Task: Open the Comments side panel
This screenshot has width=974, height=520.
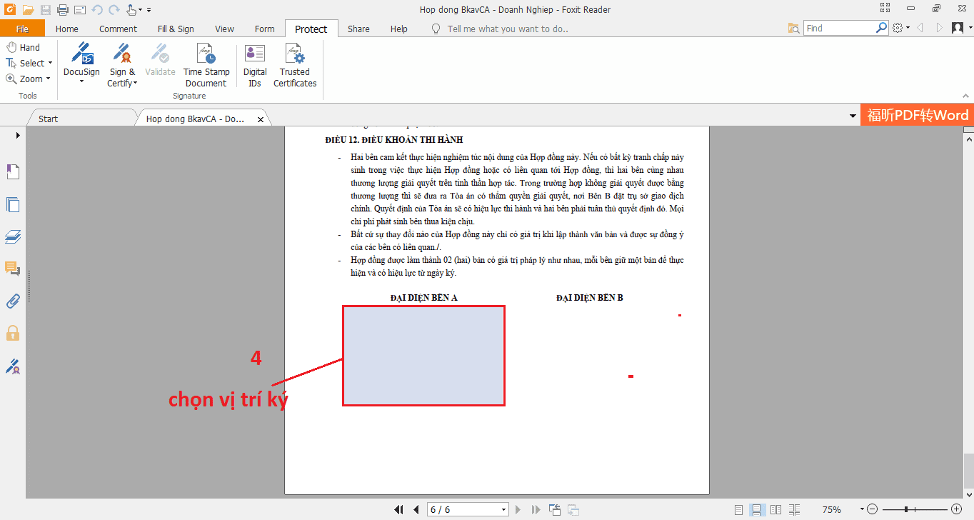Action: pyautogui.click(x=13, y=269)
